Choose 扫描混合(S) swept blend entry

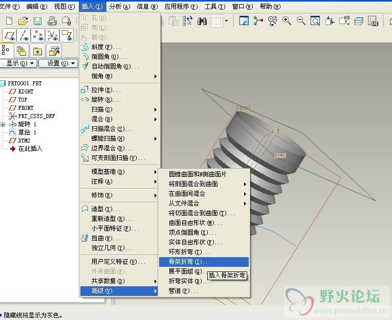tap(120, 129)
